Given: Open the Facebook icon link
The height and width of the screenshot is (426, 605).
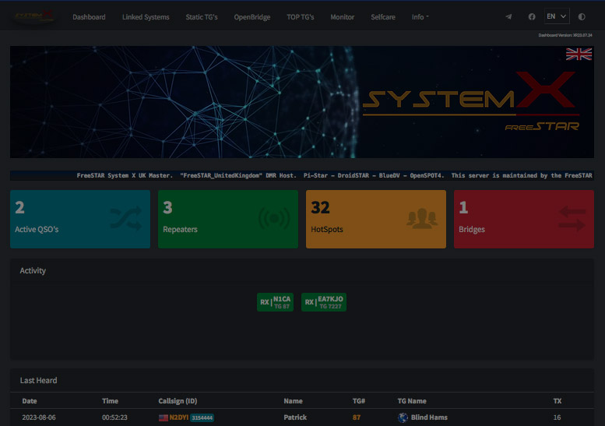Looking at the screenshot, I should [x=532, y=16].
